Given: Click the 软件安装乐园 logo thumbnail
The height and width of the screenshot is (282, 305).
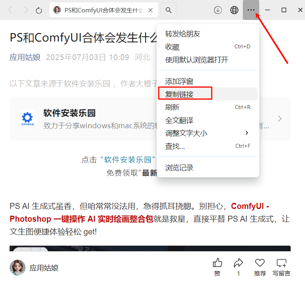Looking at the screenshot, I should tap(28, 119).
